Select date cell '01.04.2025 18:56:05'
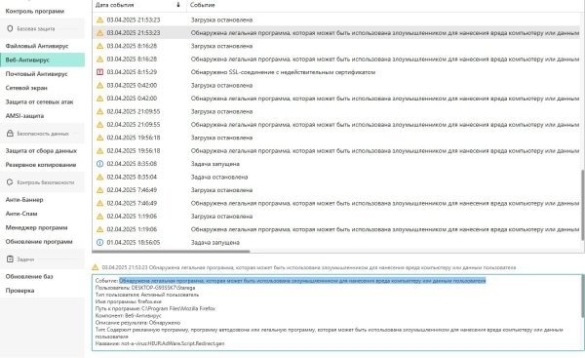 [134, 242]
